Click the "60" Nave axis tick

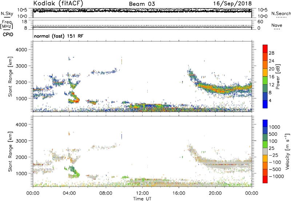tap(260, 22)
